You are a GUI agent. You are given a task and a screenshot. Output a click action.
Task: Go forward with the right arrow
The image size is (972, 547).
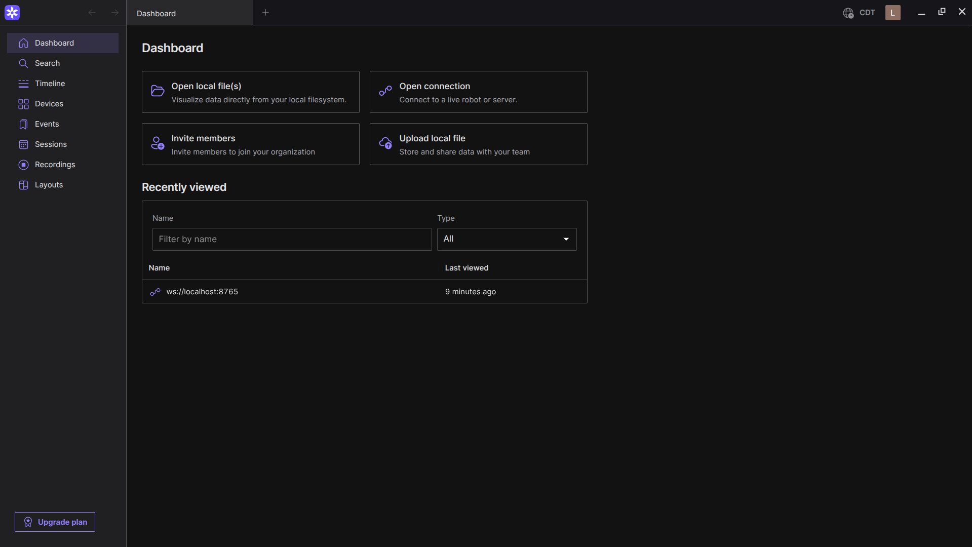115,13
